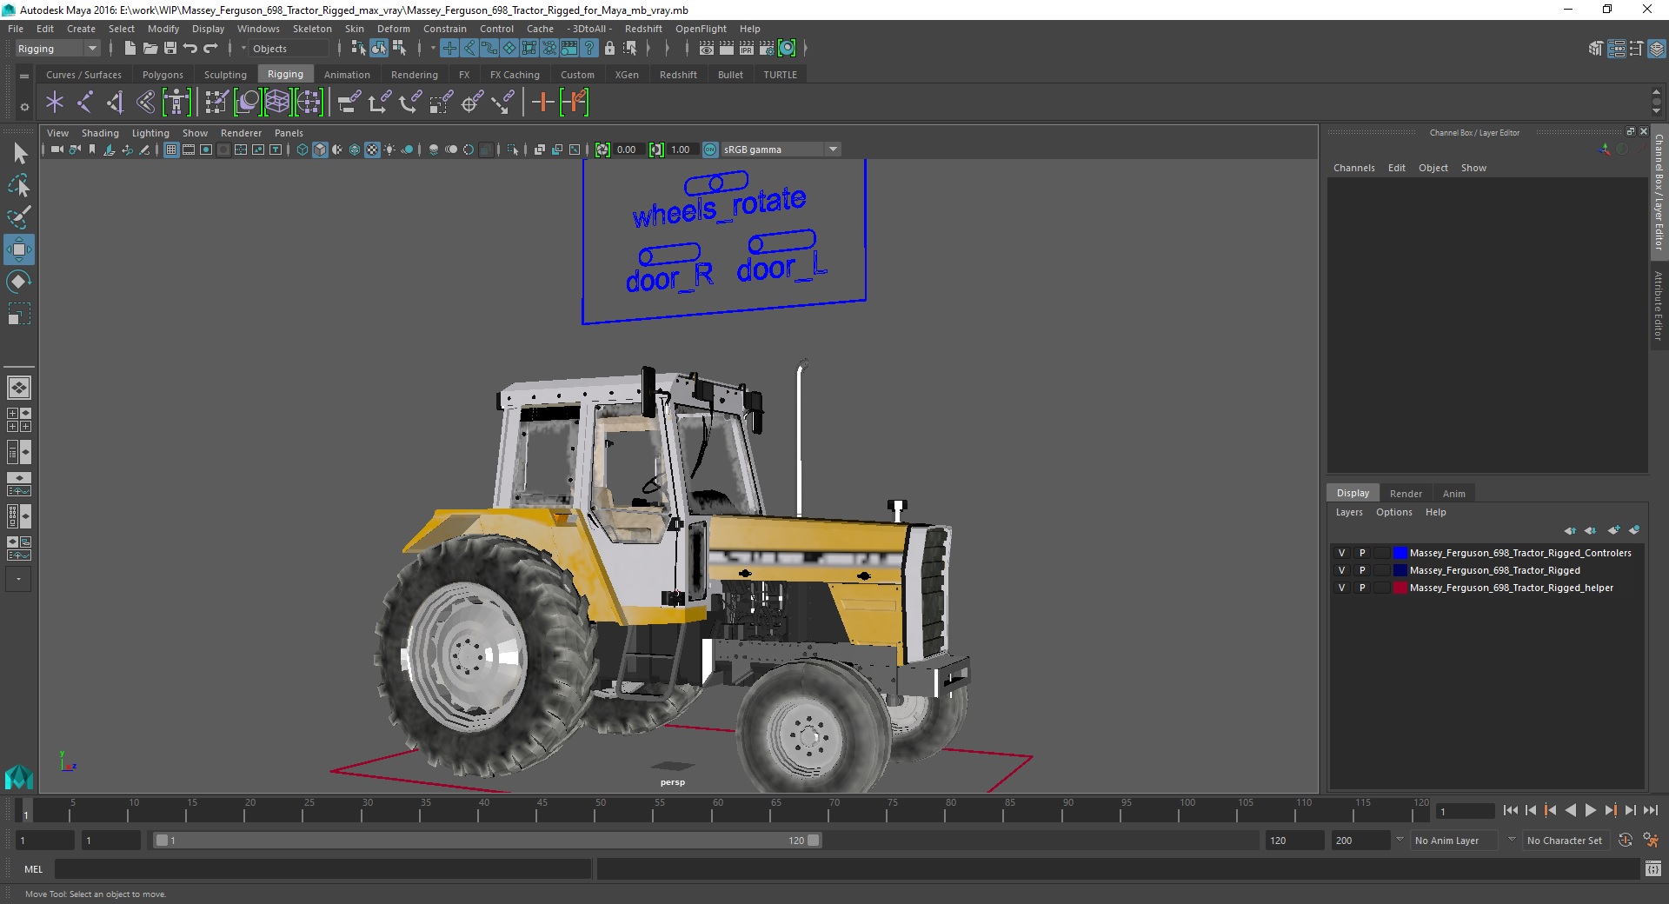
Task: Click the MEL command line input
Action: pos(323,868)
